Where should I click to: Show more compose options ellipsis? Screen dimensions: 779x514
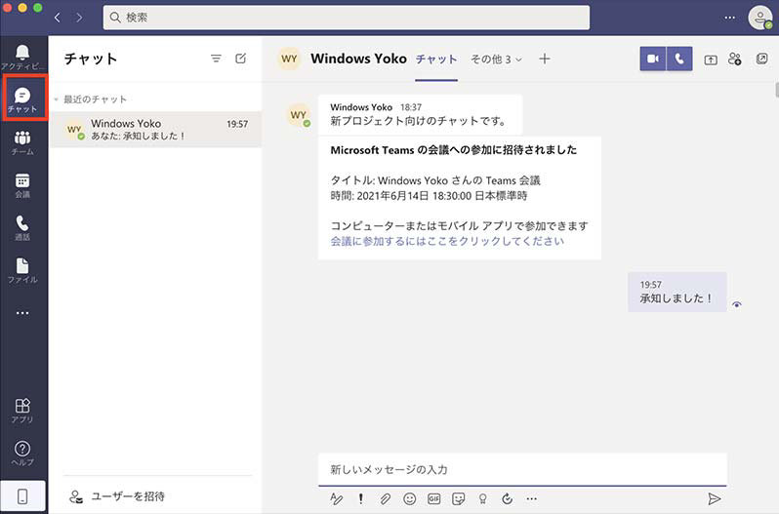tap(532, 498)
